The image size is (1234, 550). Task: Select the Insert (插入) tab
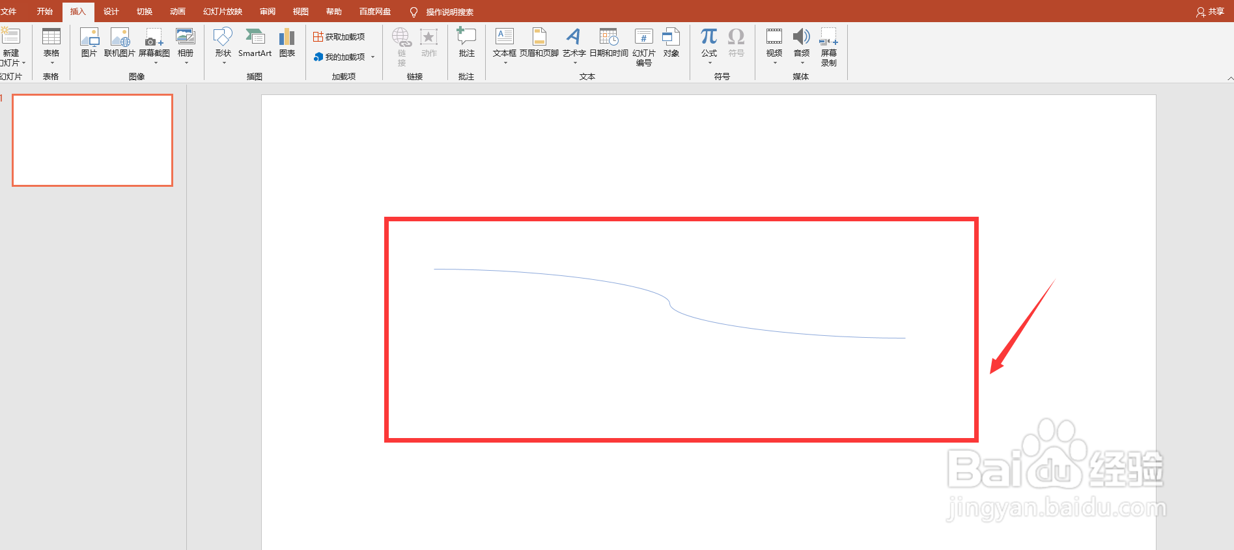(x=78, y=12)
